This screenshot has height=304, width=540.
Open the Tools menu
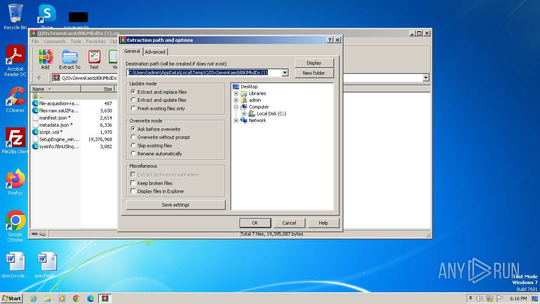[76, 41]
